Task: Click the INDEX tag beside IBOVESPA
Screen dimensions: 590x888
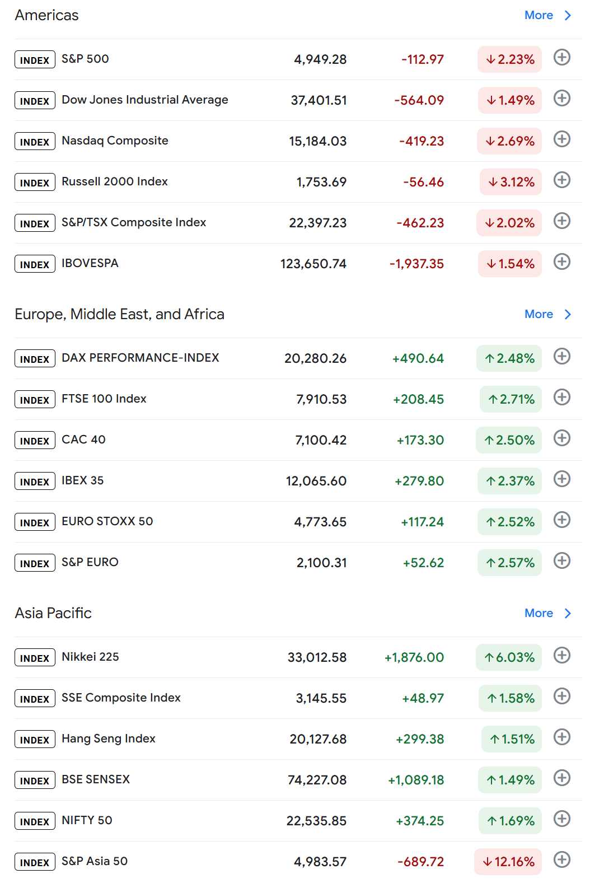Action: click(x=35, y=264)
